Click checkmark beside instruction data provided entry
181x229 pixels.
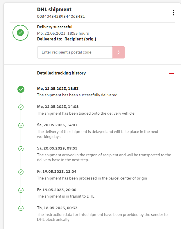(21, 208)
